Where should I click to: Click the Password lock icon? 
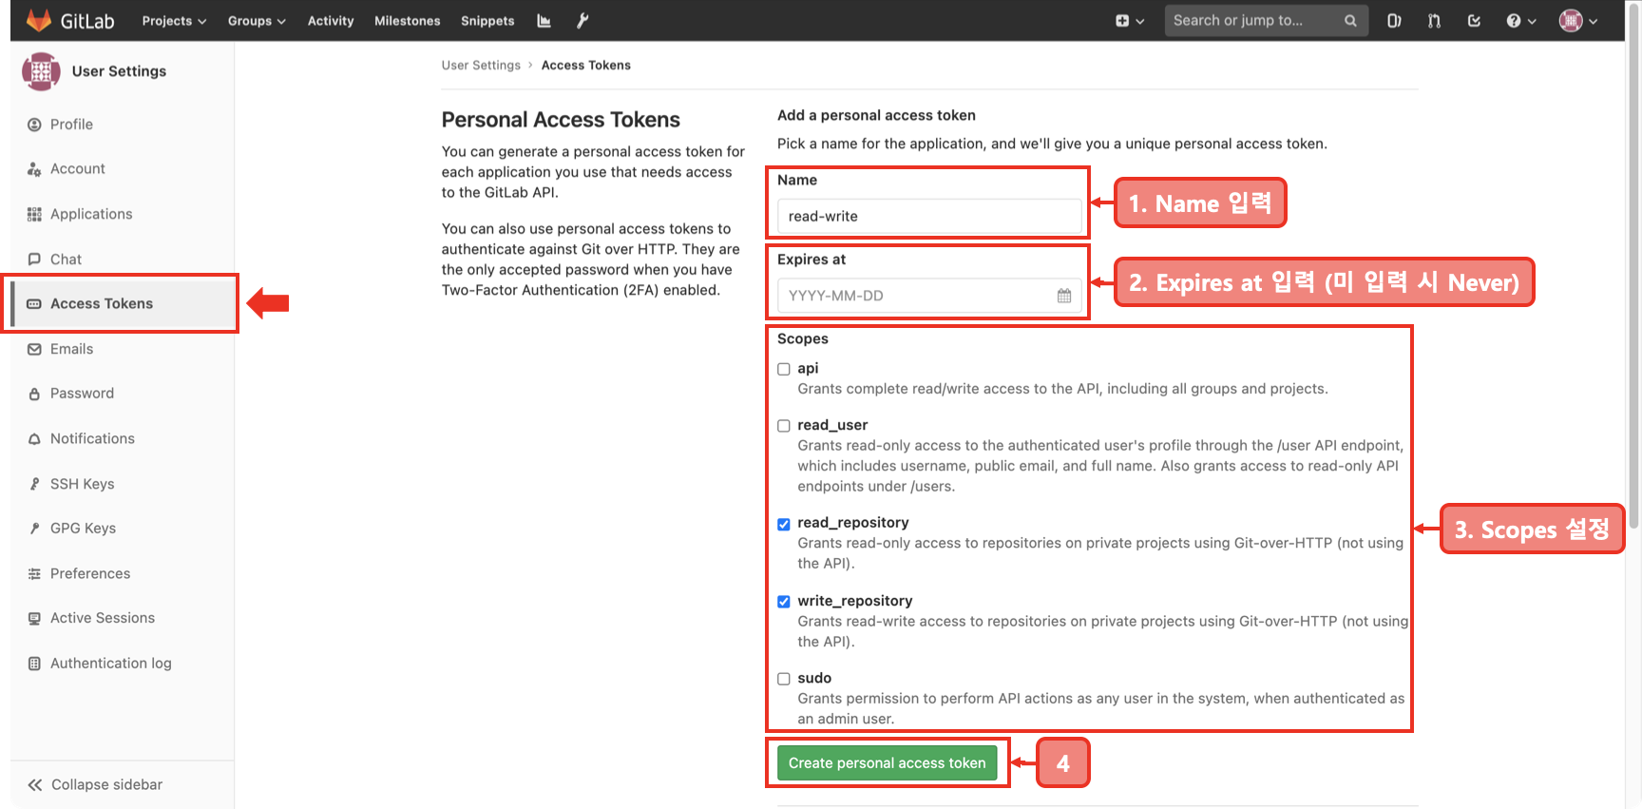tap(34, 394)
